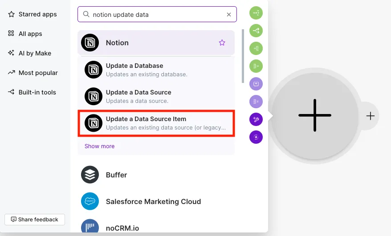This screenshot has height=236, width=391.
Task: Click the magnifier icon in search box
Action: click(86, 14)
